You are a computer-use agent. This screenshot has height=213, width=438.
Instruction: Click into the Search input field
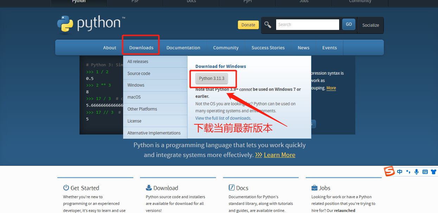click(307, 25)
